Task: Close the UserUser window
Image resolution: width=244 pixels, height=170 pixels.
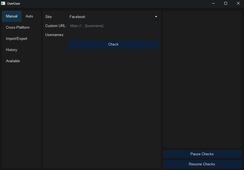Action: [x=238, y=4]
